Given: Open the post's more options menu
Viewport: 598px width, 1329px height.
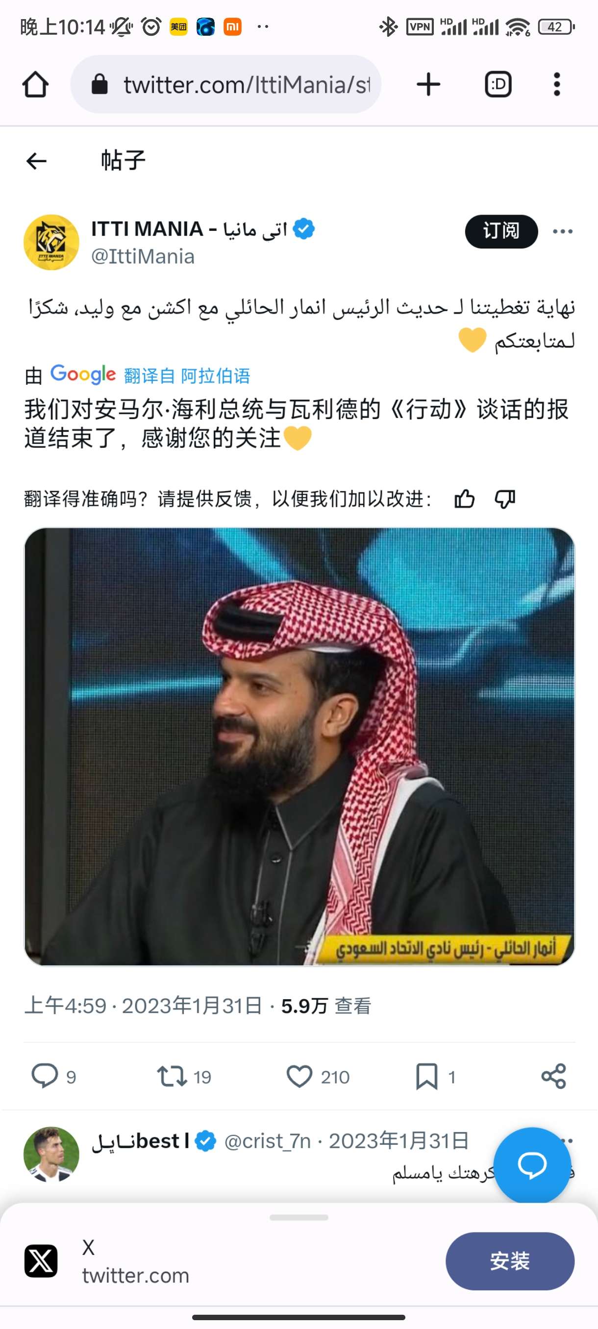Looking at the screenshot, I should pos(562,231).
